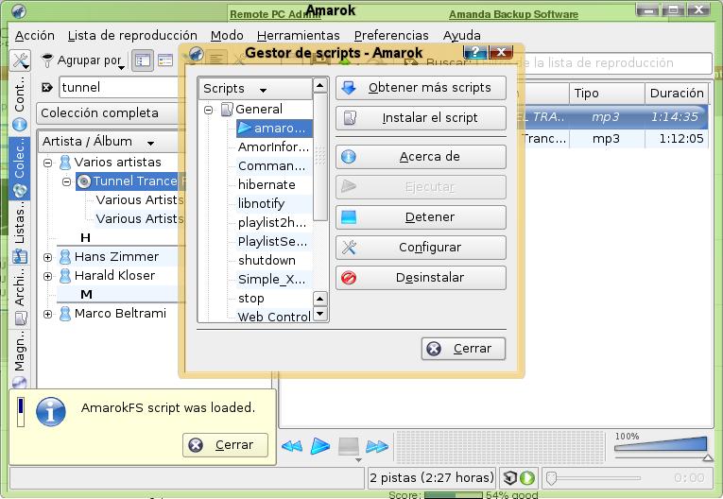
Task: Open the Colección completa combo box
Action: coord(110,113)
